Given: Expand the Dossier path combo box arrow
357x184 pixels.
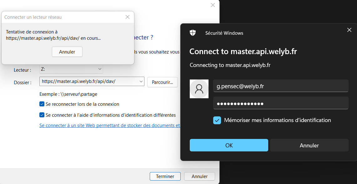Looking at the screenshot, I should point(141,81).
